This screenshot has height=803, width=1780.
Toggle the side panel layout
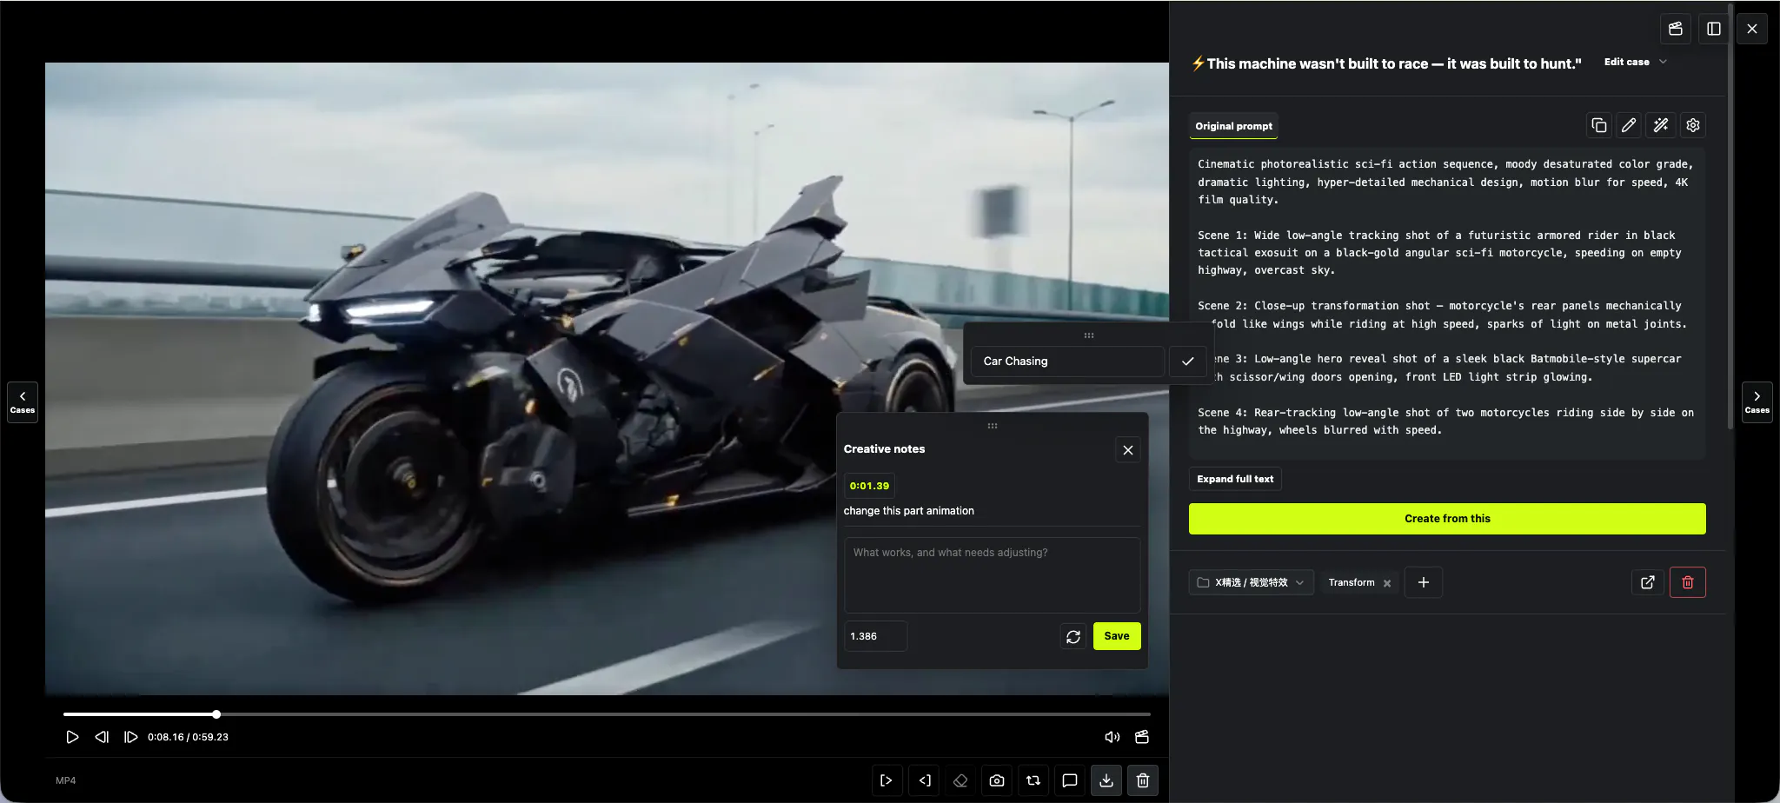coord(1714,29)
